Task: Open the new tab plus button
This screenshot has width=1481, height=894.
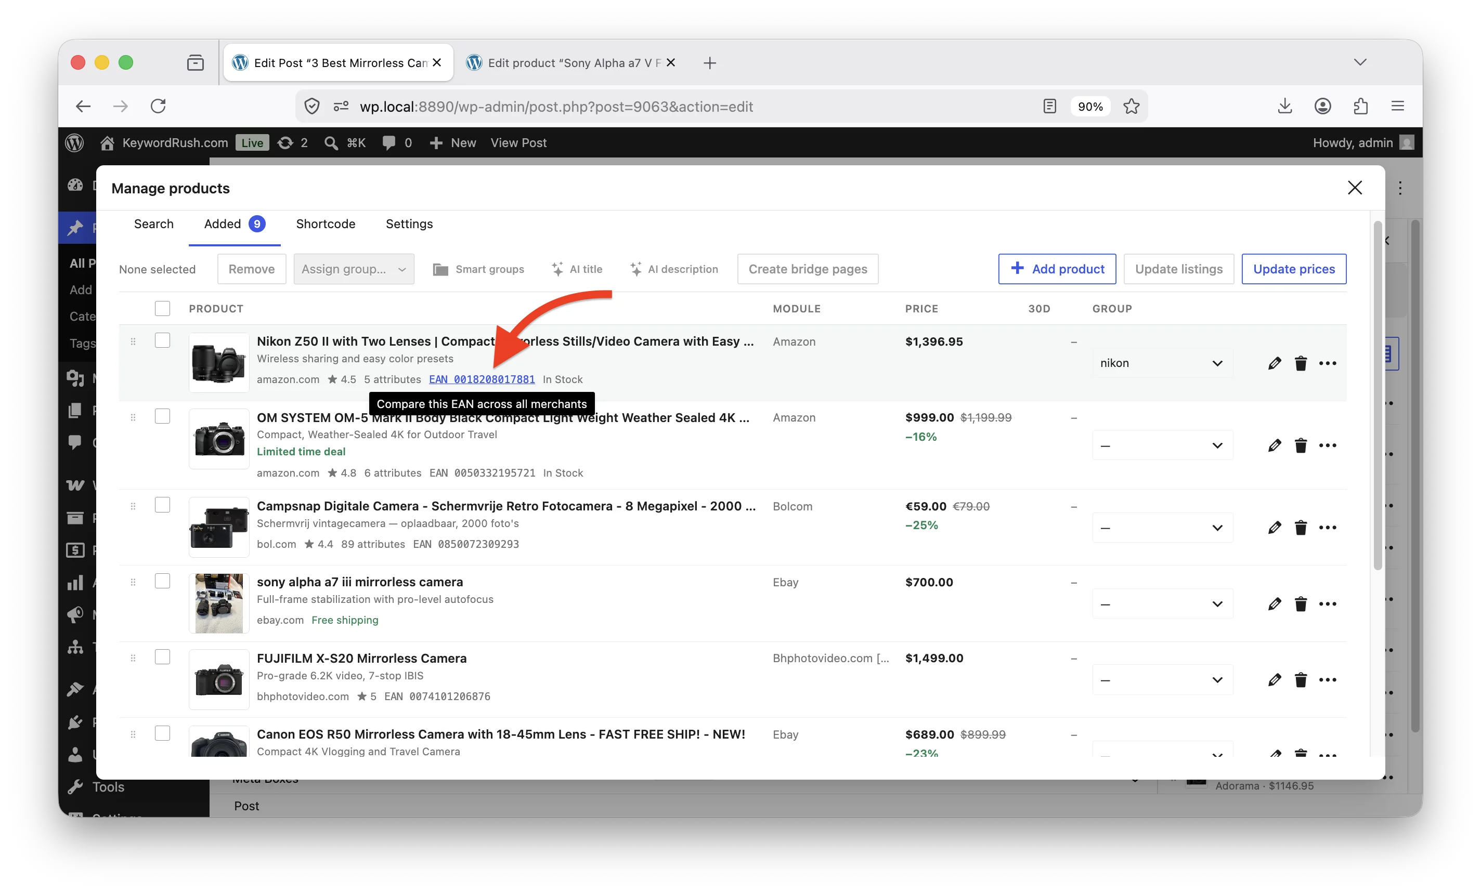Action: coord(709,62)
